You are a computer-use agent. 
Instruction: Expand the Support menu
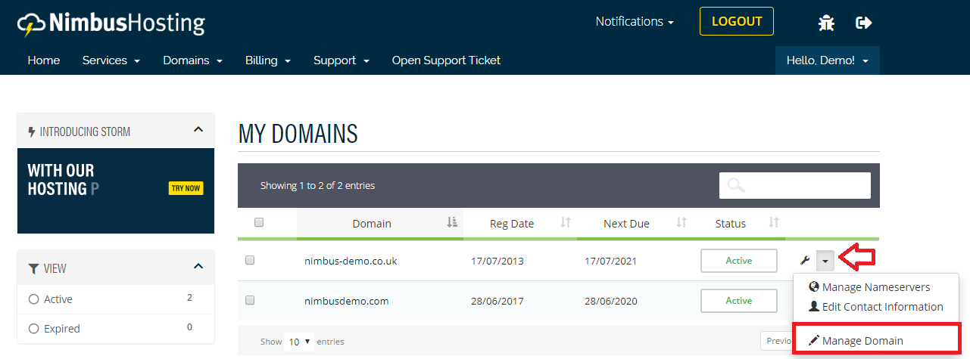(342, 60)
